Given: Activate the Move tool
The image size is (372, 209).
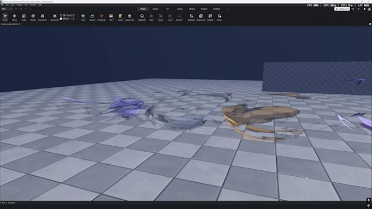Looking at the screenshot, I should click(14, 17).
